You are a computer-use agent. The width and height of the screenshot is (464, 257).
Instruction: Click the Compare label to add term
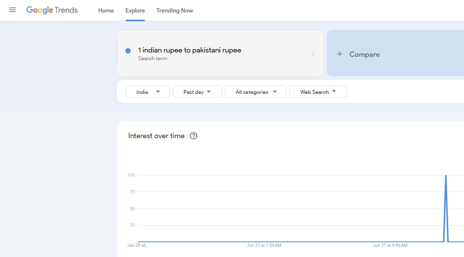(364, 54)
